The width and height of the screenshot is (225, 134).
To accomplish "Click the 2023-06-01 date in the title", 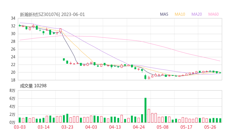I will (x=73, y=14).
